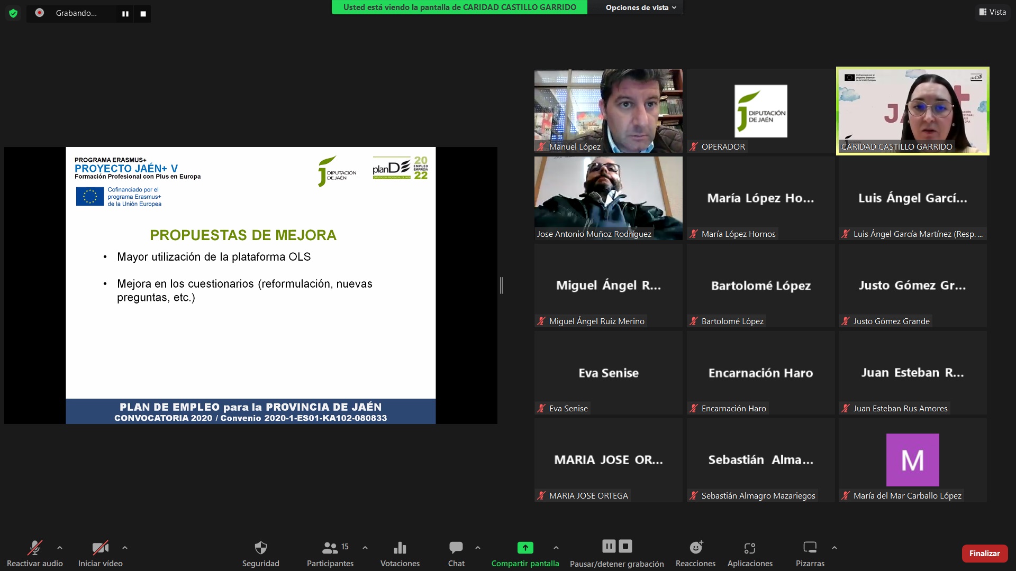Open the Seguridad shield icon
Viewport: 1016px width, 571px height.
click(x=260, y=548)
